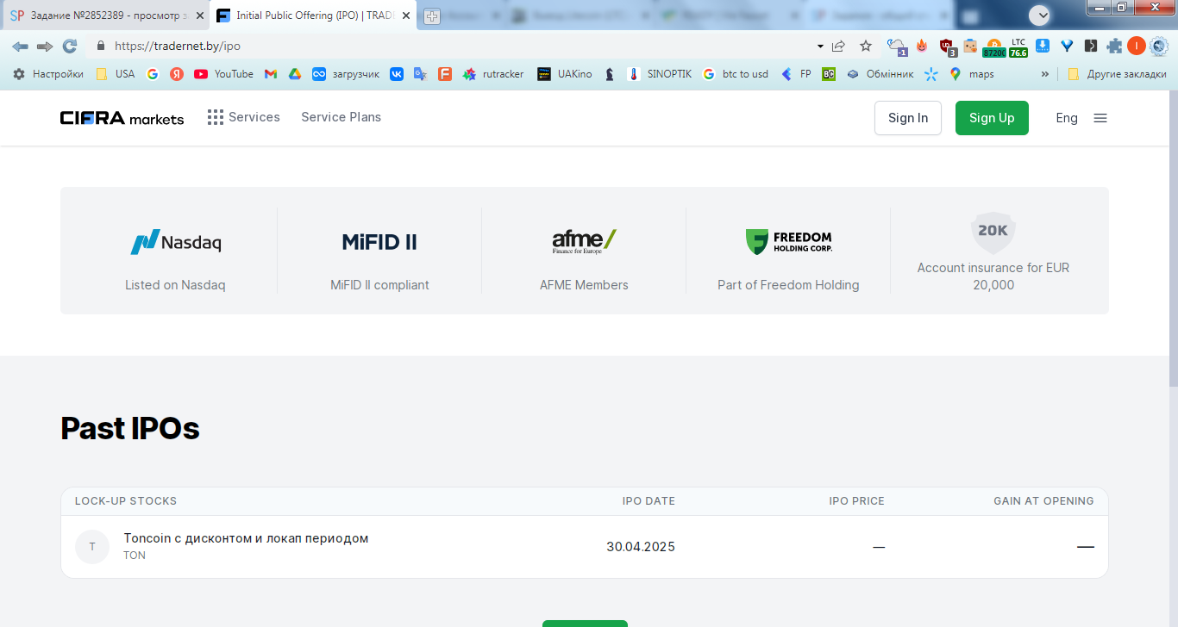The image size is (1178, 627).
Task: Click the MiFID II logo
Action: pyautogui.click(x=379, y=242)
